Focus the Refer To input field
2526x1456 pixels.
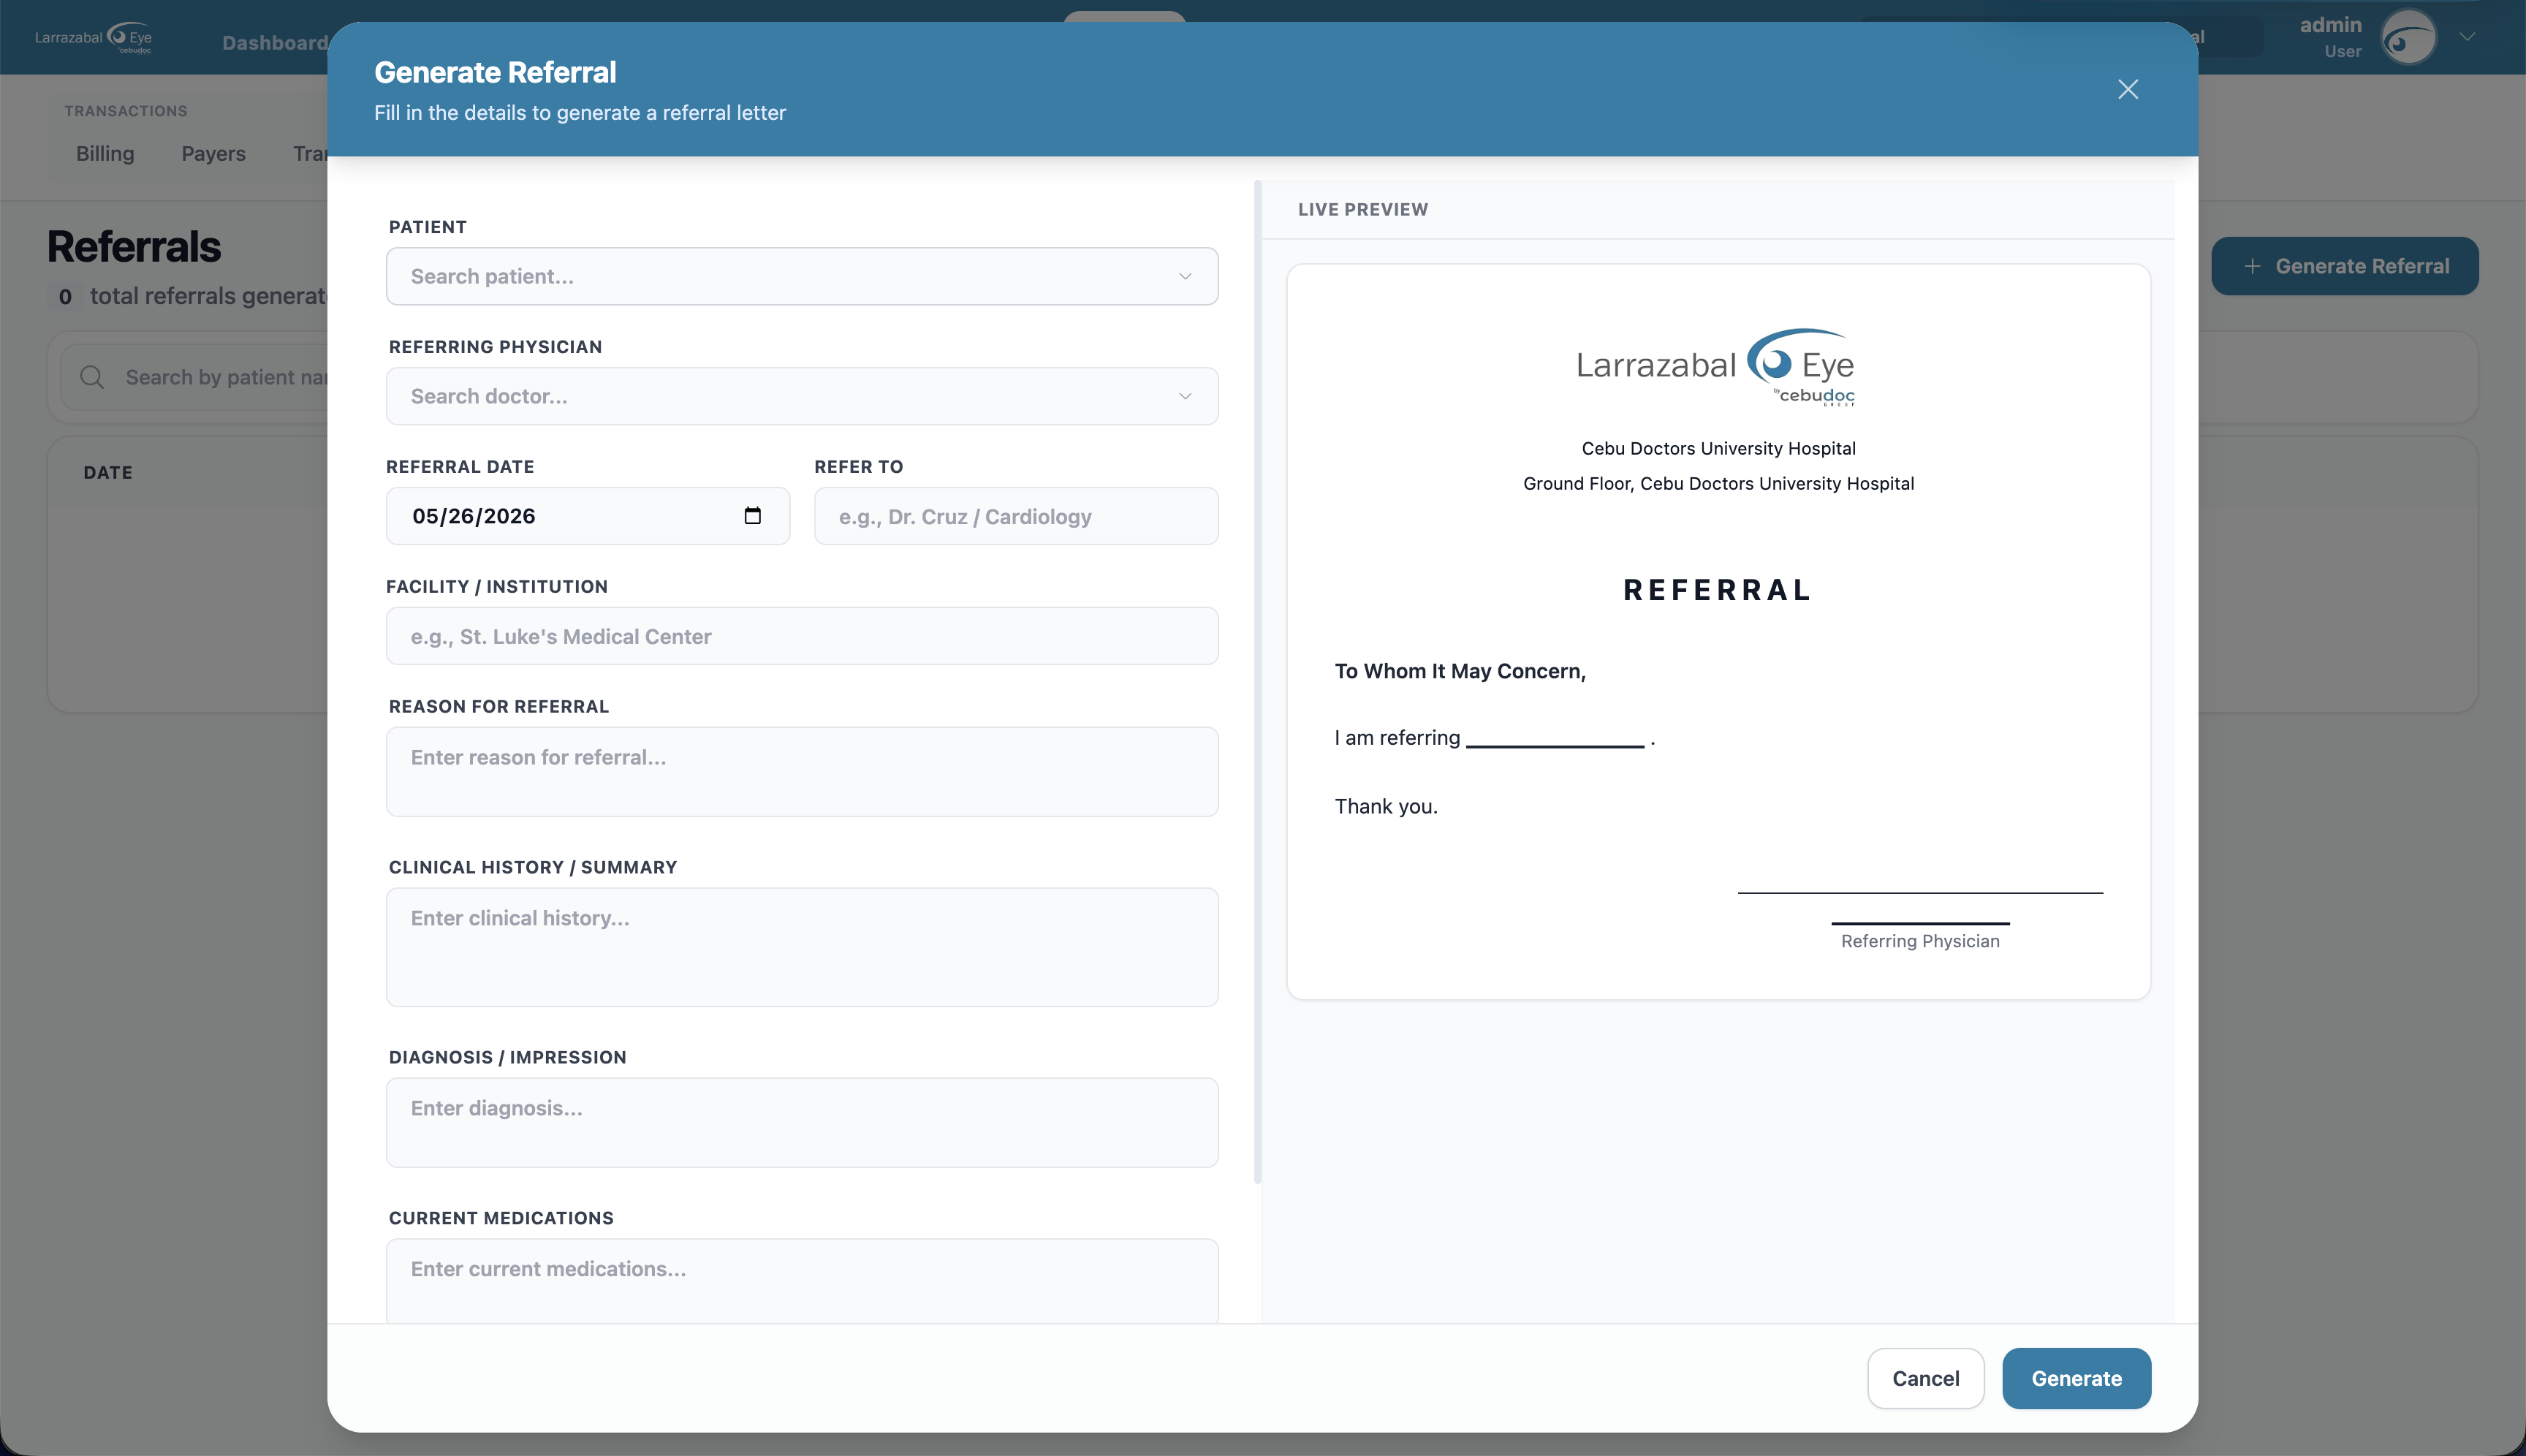(x=1016, y=516)
